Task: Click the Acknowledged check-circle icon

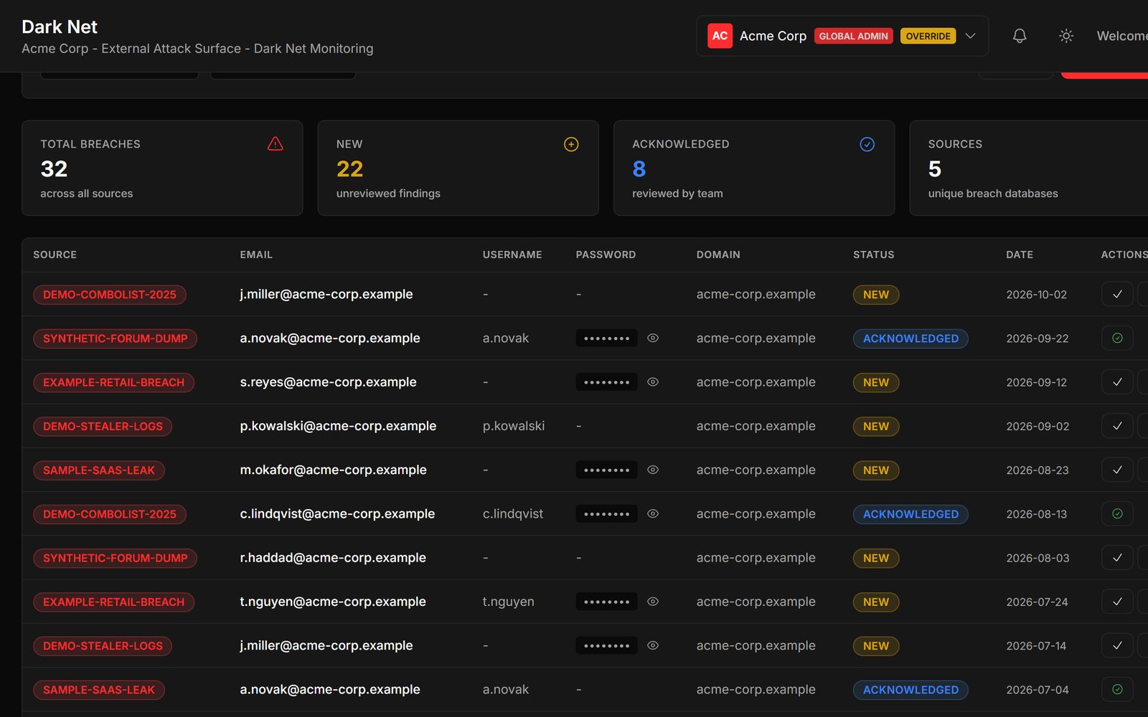Action: (867, 144)
